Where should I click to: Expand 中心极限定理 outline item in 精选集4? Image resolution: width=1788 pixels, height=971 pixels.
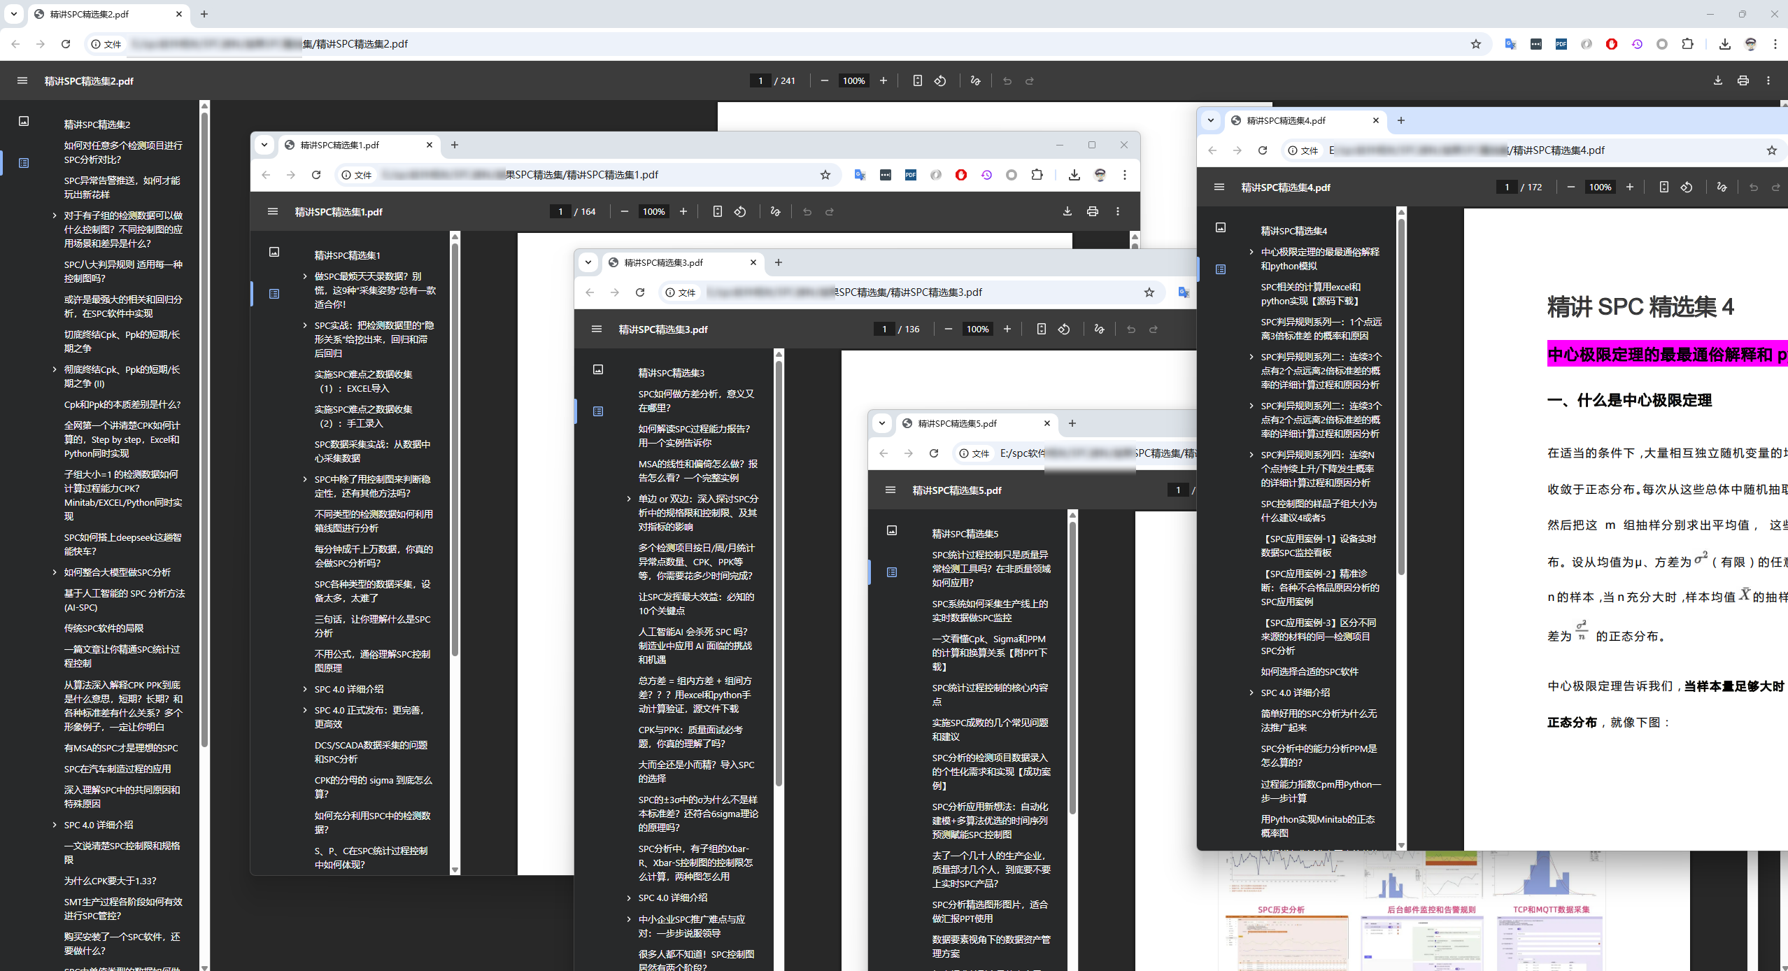[x=1251, y=252]
